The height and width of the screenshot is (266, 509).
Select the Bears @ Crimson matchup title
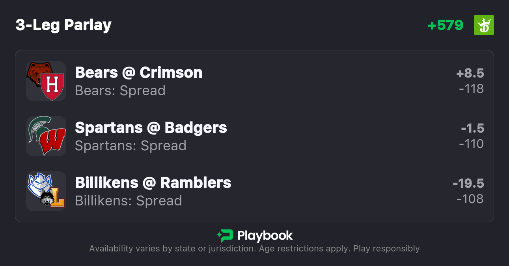coord(138,73)
